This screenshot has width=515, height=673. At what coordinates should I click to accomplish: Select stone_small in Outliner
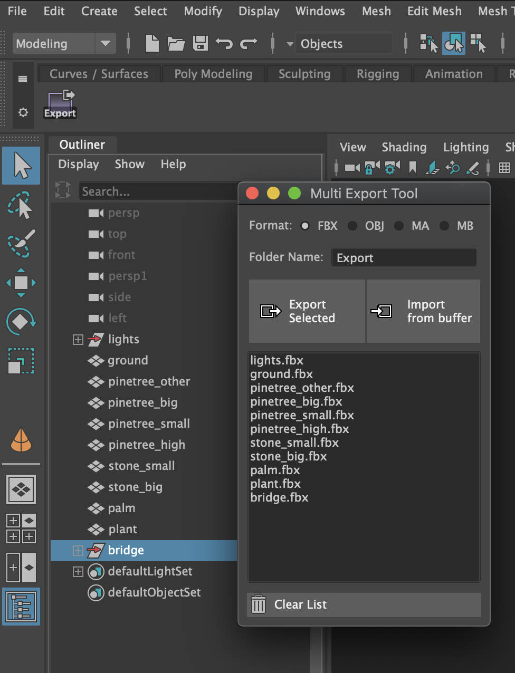tap(141, 466)
